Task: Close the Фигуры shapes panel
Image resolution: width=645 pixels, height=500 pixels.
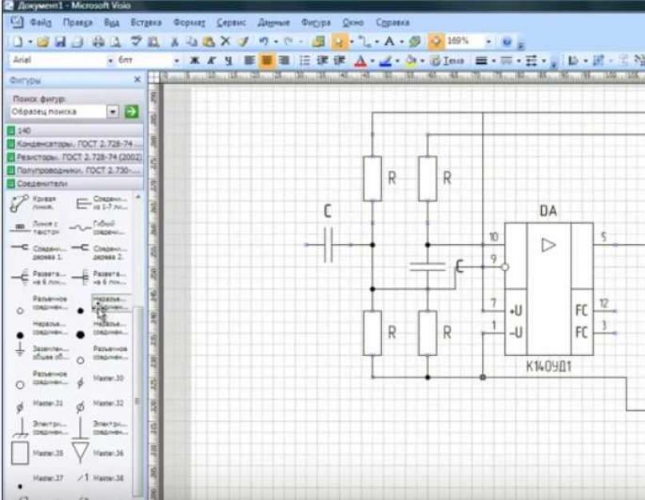Action: point(137,79)
